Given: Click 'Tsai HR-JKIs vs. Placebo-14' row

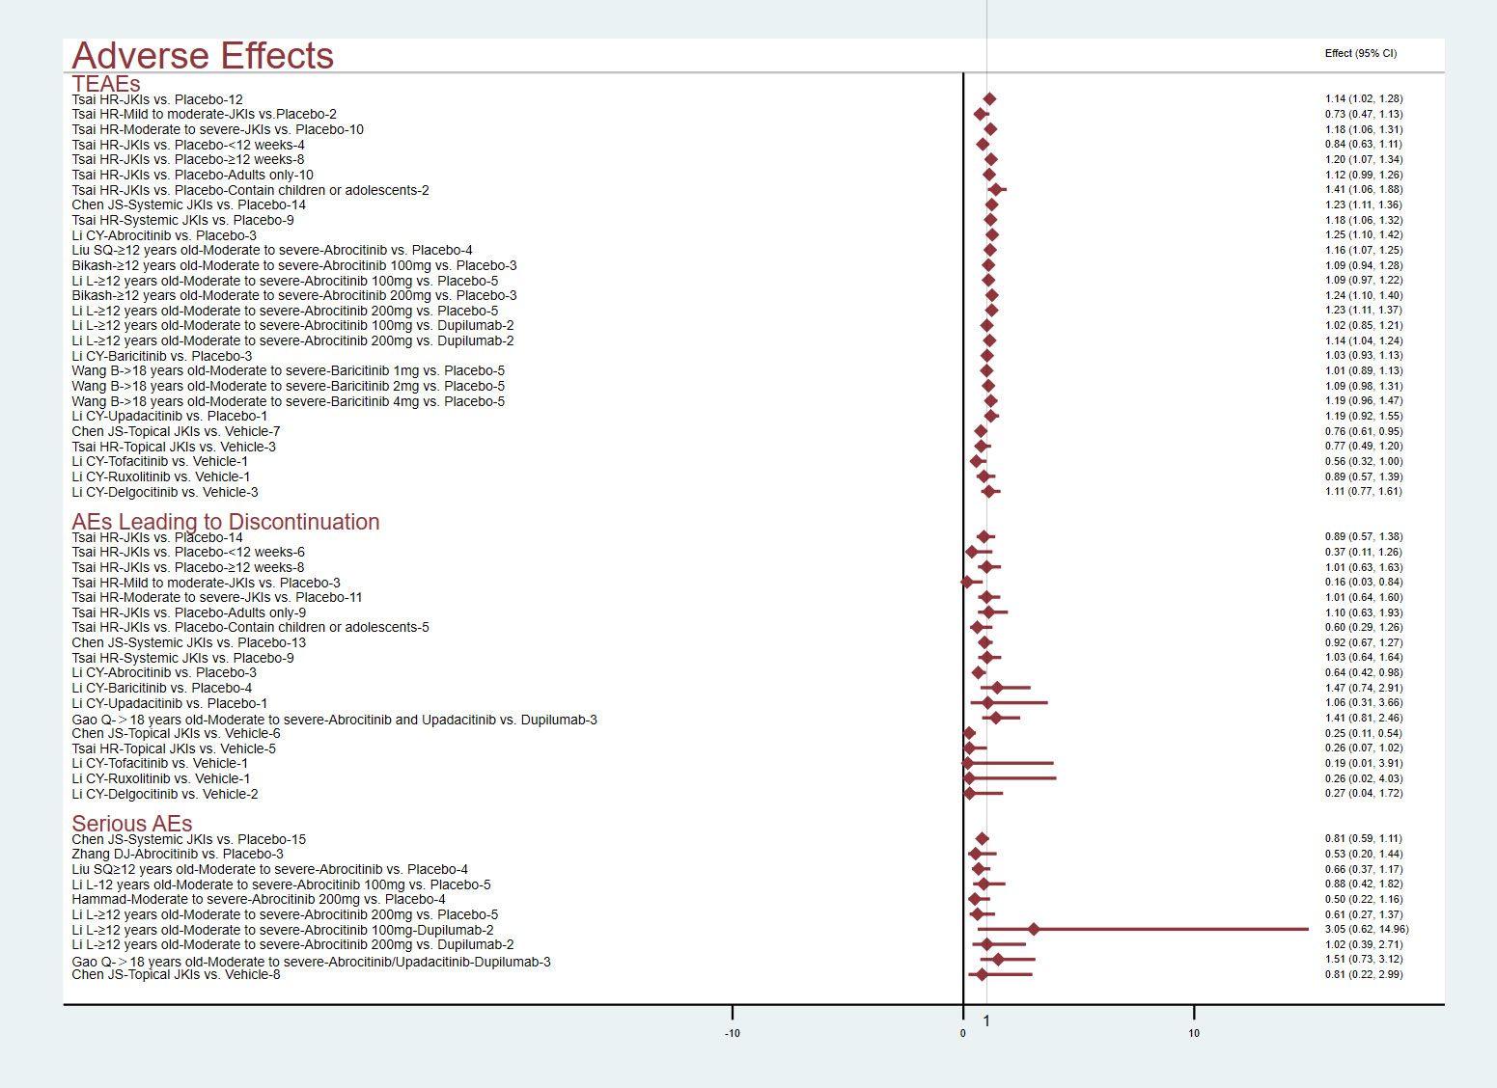Looking at the screenshot, I should pos(157,537).
